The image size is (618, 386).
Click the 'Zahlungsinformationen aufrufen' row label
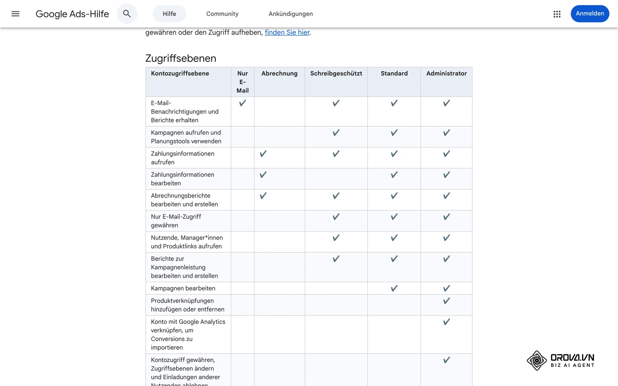[x=183, y=158]
